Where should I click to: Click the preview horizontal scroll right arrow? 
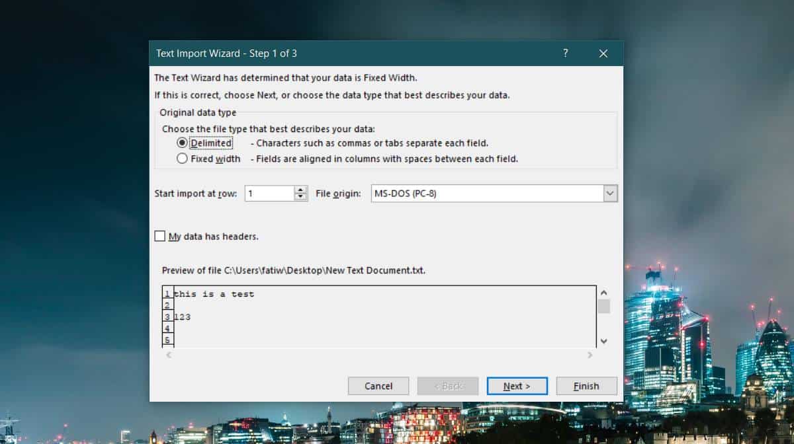(590, 355)
